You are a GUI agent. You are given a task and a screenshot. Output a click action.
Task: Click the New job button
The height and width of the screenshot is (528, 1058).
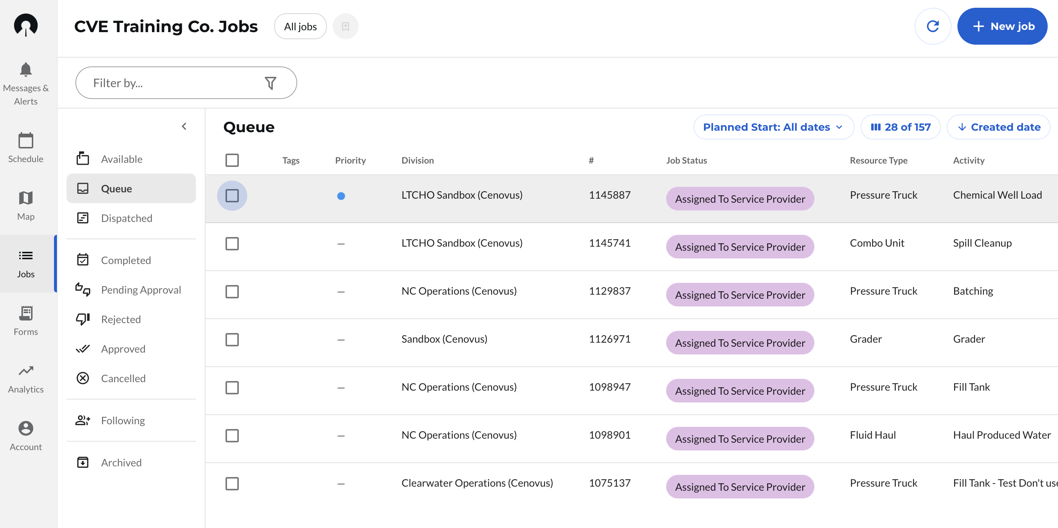[x=1002, y=26]
